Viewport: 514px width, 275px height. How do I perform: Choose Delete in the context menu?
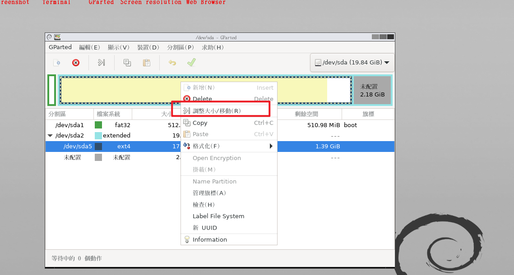tap(229, 99)
